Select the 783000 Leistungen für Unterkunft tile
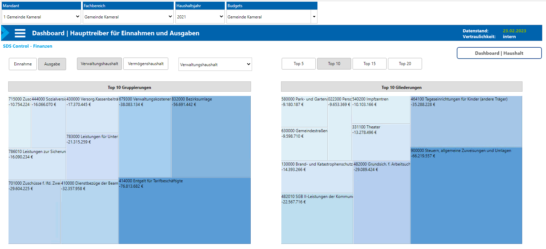 tap(92, 156)
